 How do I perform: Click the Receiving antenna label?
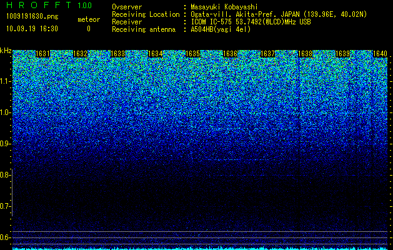[x=144, y=29]
